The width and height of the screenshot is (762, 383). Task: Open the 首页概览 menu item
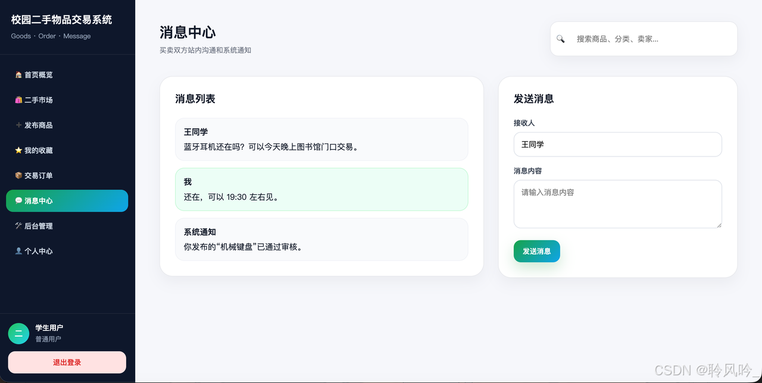click(x=67, y=75)
